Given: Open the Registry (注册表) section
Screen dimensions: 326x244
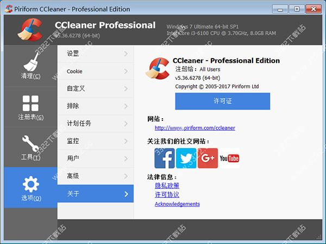Looking at the screenshot, I should click(30, 107).
